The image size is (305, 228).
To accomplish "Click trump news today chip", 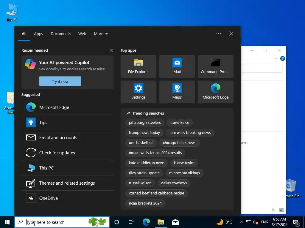I will click(144, 132).
